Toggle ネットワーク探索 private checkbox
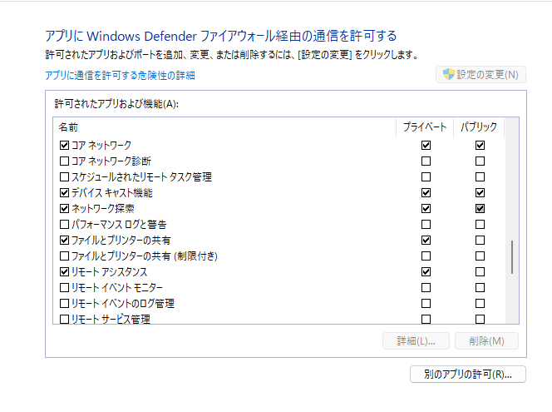Screen dimensions: 552x412 coord(426,208)
